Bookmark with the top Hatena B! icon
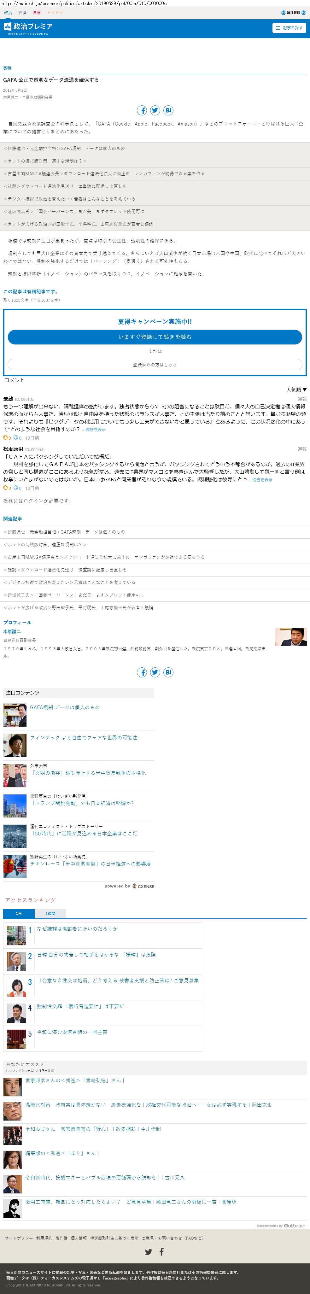 (x=168, y=110)
